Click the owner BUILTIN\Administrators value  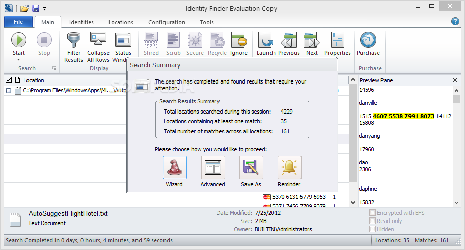click(283, 229)
